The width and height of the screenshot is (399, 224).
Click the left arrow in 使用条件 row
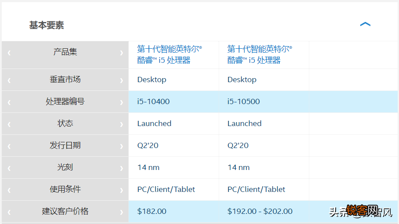(9, 190)
